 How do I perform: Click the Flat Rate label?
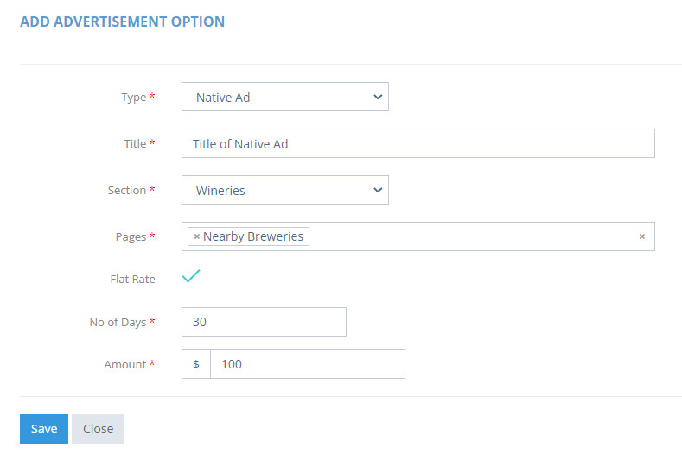[132, 279]
